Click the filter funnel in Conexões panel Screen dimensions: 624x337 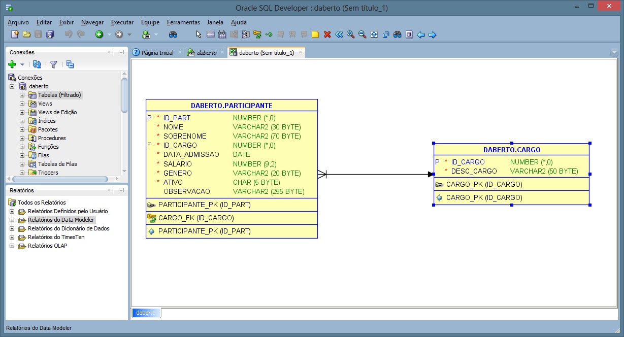tap(53, 64)
